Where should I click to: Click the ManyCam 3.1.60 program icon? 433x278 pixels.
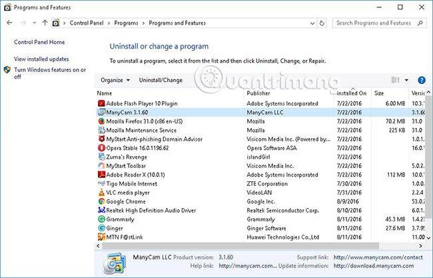101,112
